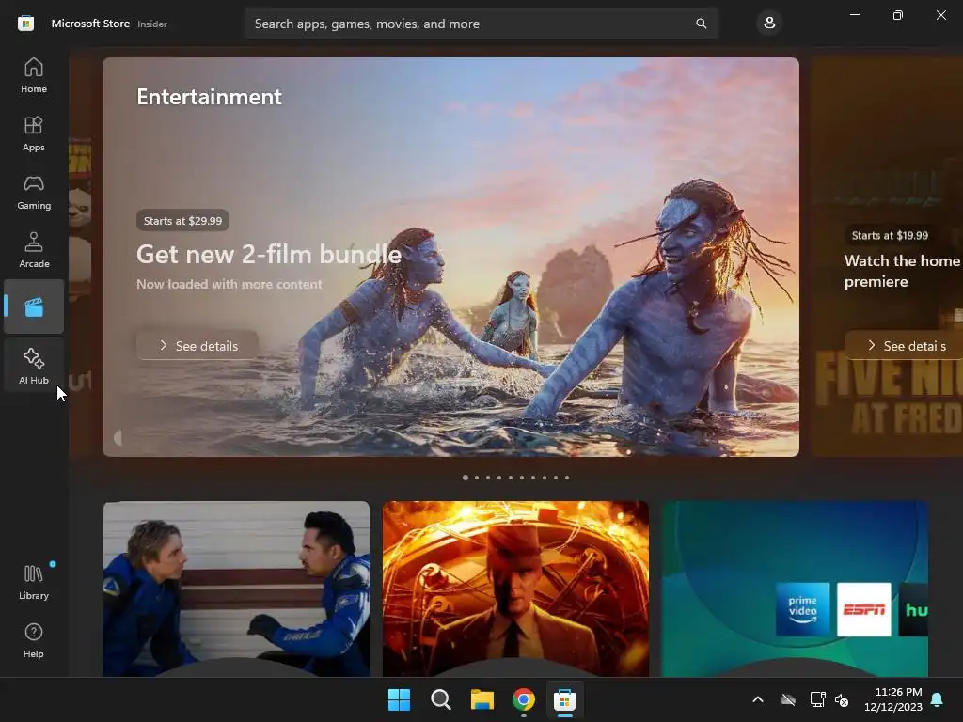Select the first carousel page dot
The height and width of the screenshot is (722, 963).
466,477
